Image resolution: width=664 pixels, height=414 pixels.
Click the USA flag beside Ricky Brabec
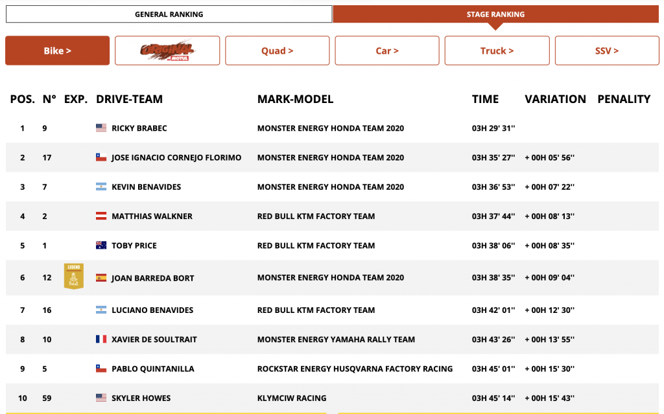101,128
